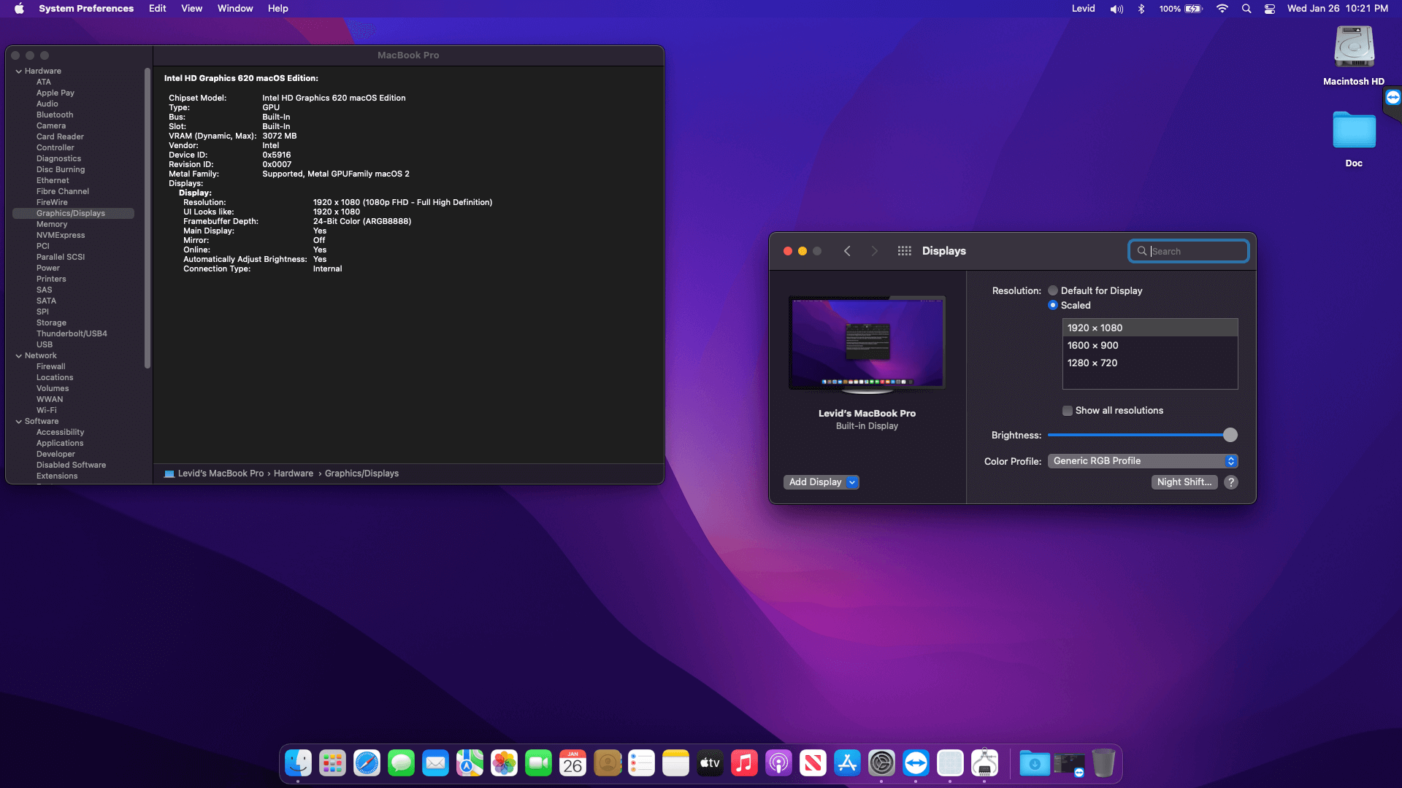1402x788 pixels.
Task: Open Levid user menu in menu bar
Action: (x=1084, y=9)
